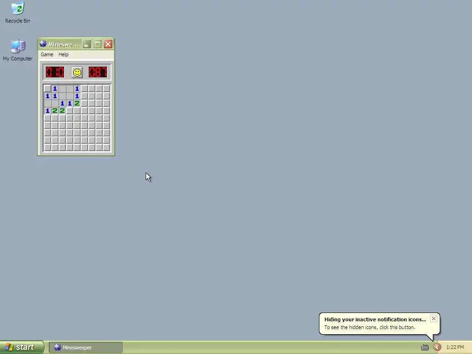Dismiss the notification balloon with its X

pos(433,319)
